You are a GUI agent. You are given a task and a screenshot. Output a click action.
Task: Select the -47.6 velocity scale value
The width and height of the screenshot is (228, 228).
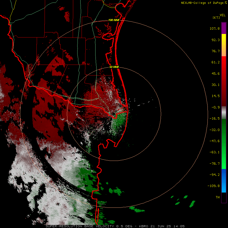215,141
